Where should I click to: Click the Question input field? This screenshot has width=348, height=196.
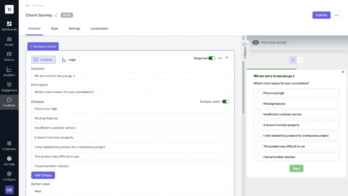[x=130, y=76]
